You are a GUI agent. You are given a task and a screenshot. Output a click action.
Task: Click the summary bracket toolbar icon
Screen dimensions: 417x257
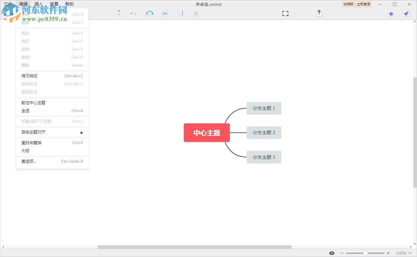click(180, 13)
